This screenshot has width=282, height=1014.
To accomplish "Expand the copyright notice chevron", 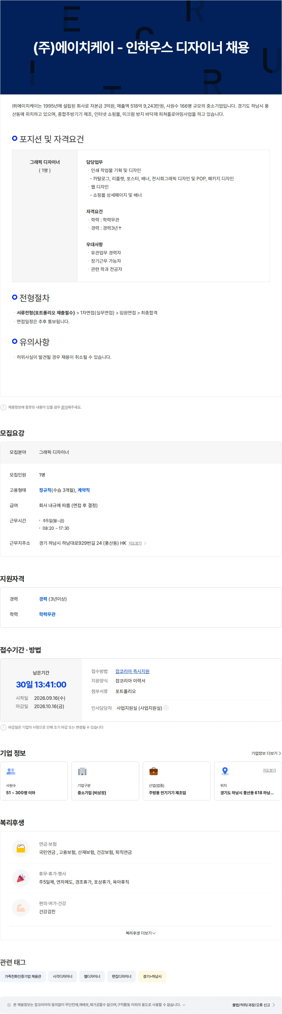I will point(184,1005).
